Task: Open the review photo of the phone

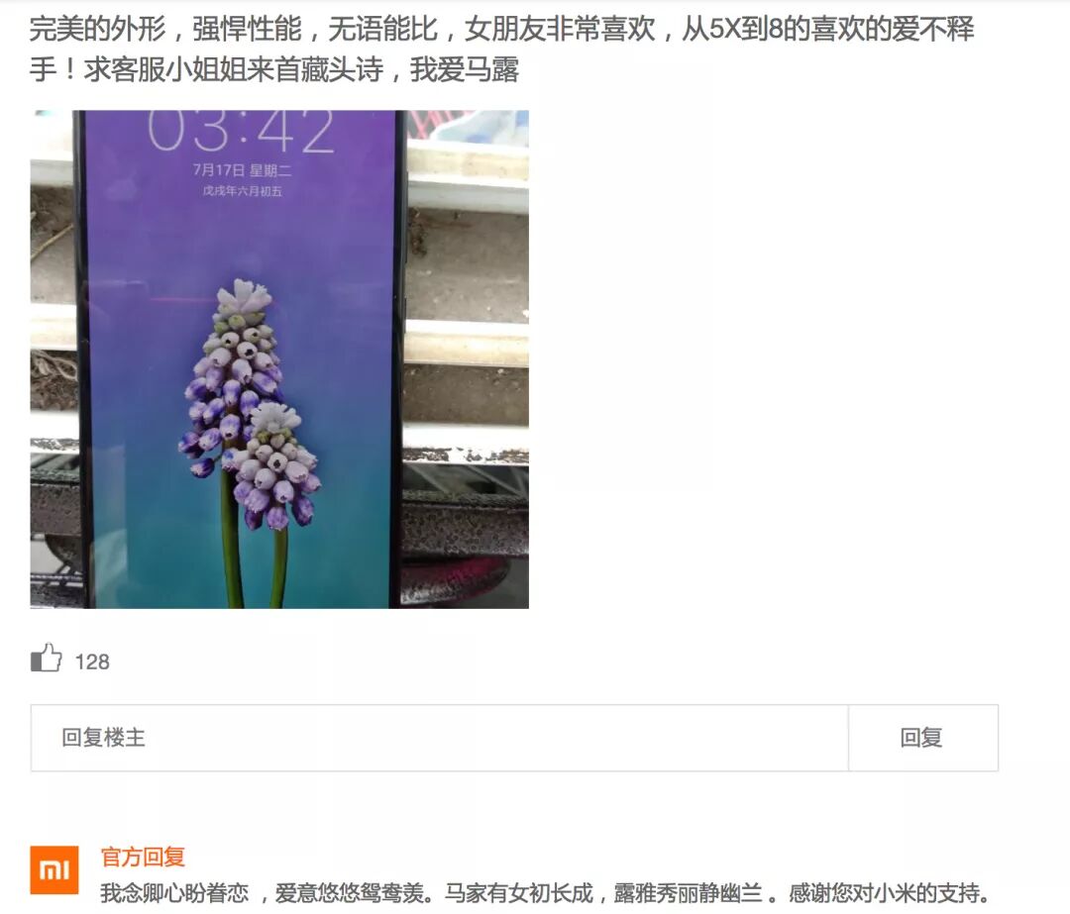Action: [x=279, y=359]
